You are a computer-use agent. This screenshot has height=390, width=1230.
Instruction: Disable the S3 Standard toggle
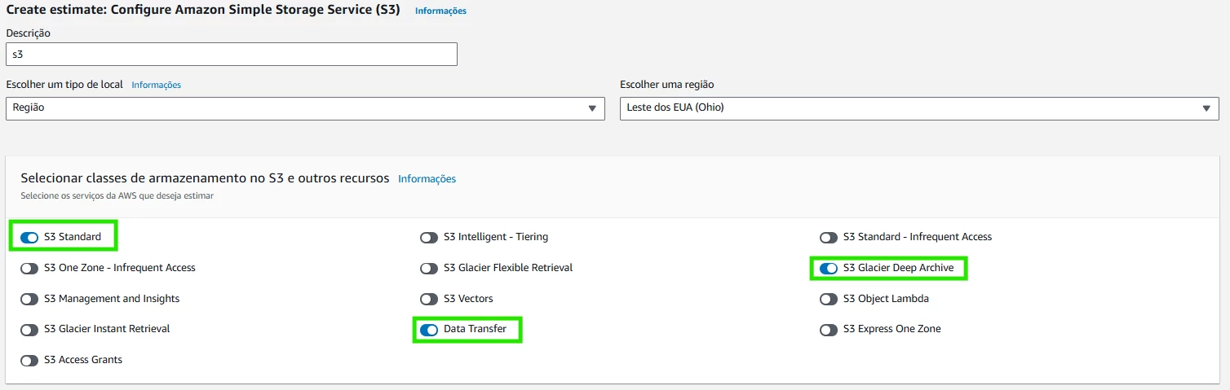pyautogui.click(x=29, y=237)
